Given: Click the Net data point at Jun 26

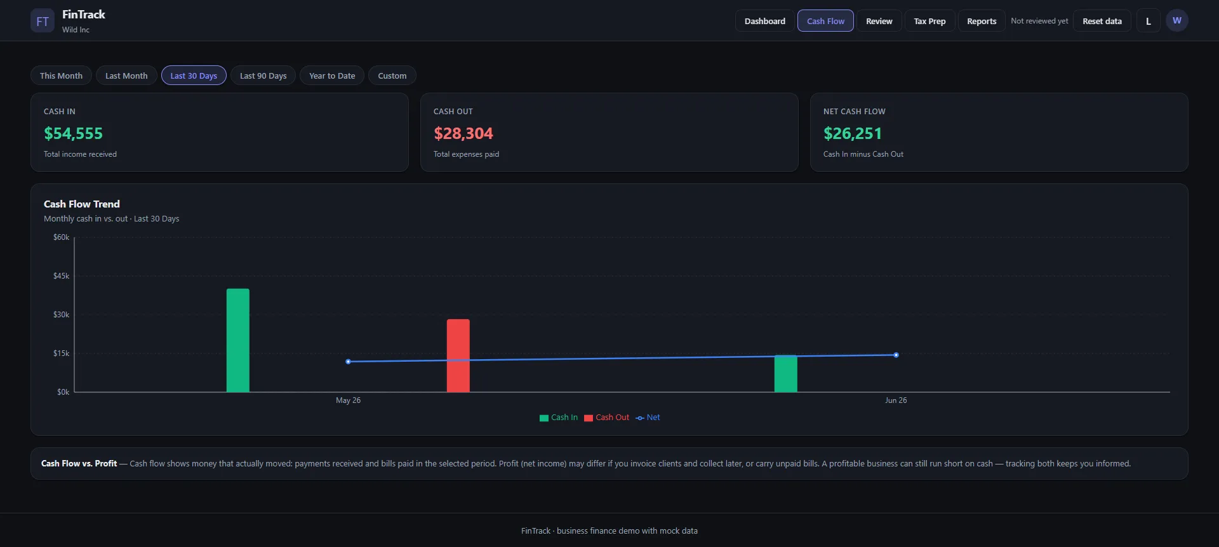Looking at the screenshot, I should (x=896, y=355).
